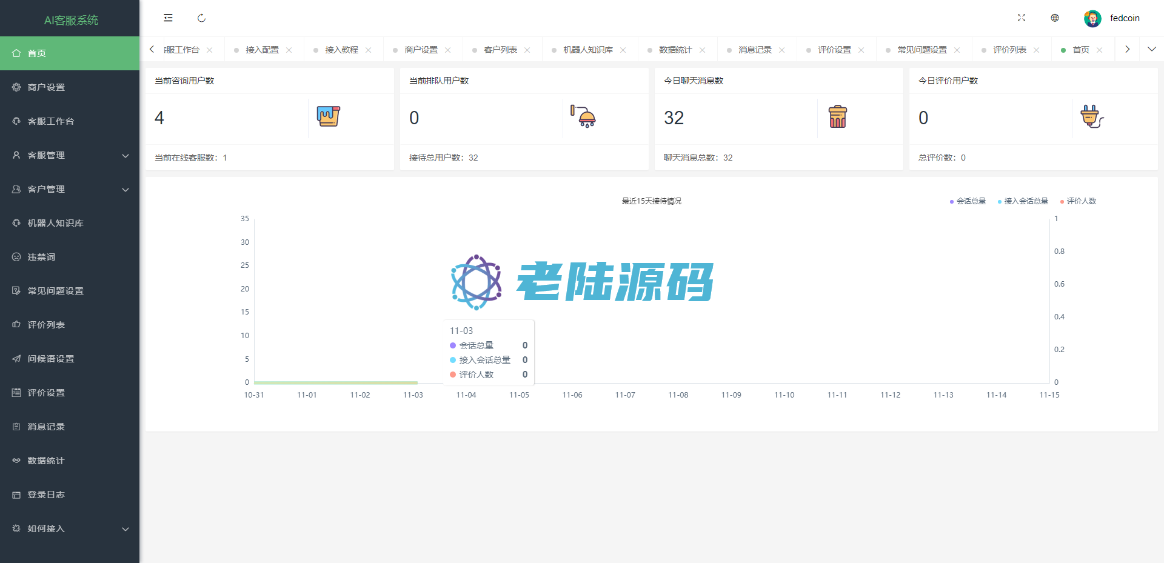Collapse the sidebar with the menu fold icon
The height and width of the screenshot is (563, 1164).
(168, 18)
